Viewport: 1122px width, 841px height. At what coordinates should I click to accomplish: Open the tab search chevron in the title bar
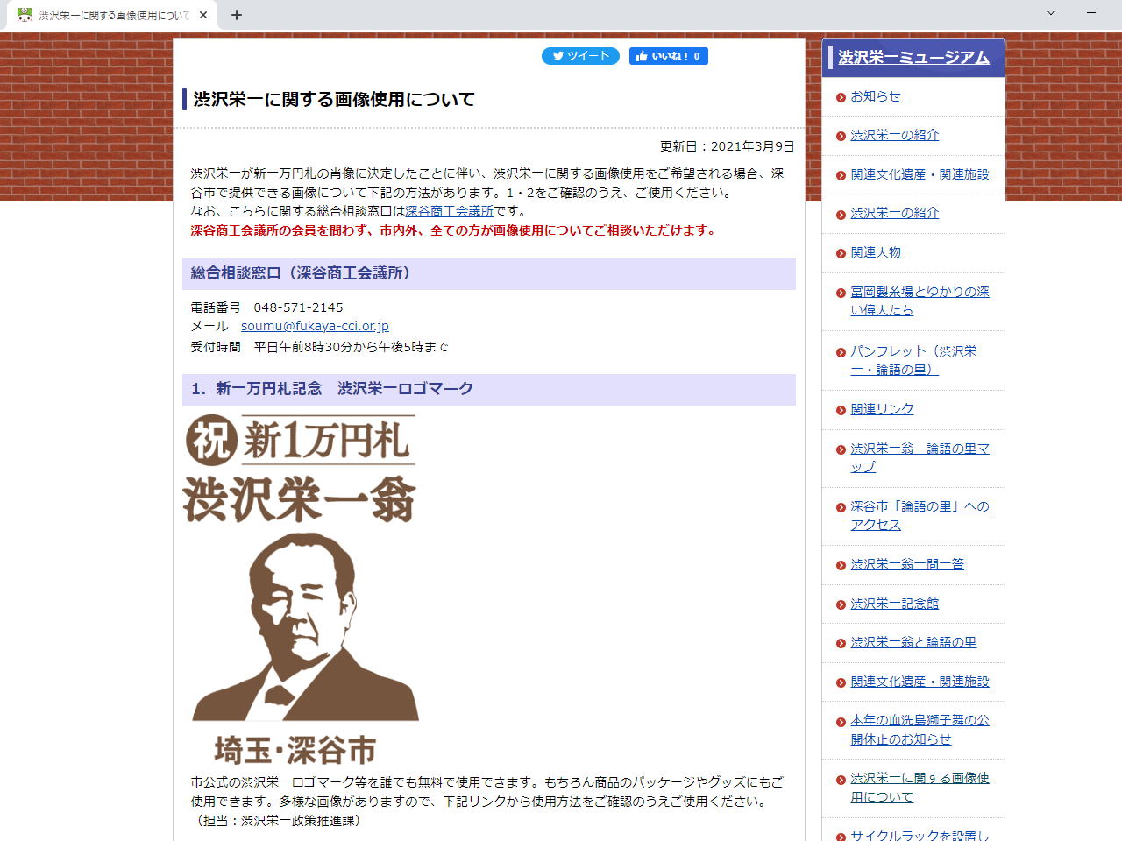[1051, 13]
